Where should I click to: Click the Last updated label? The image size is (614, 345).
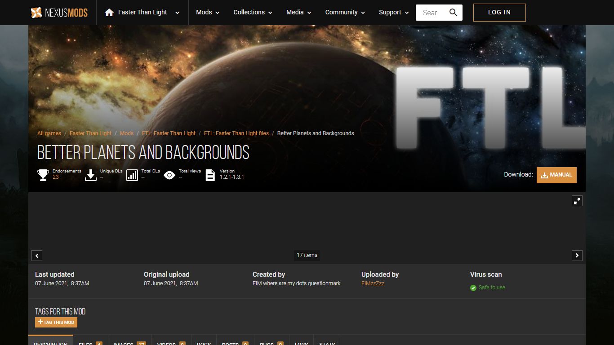coord(55,274)
